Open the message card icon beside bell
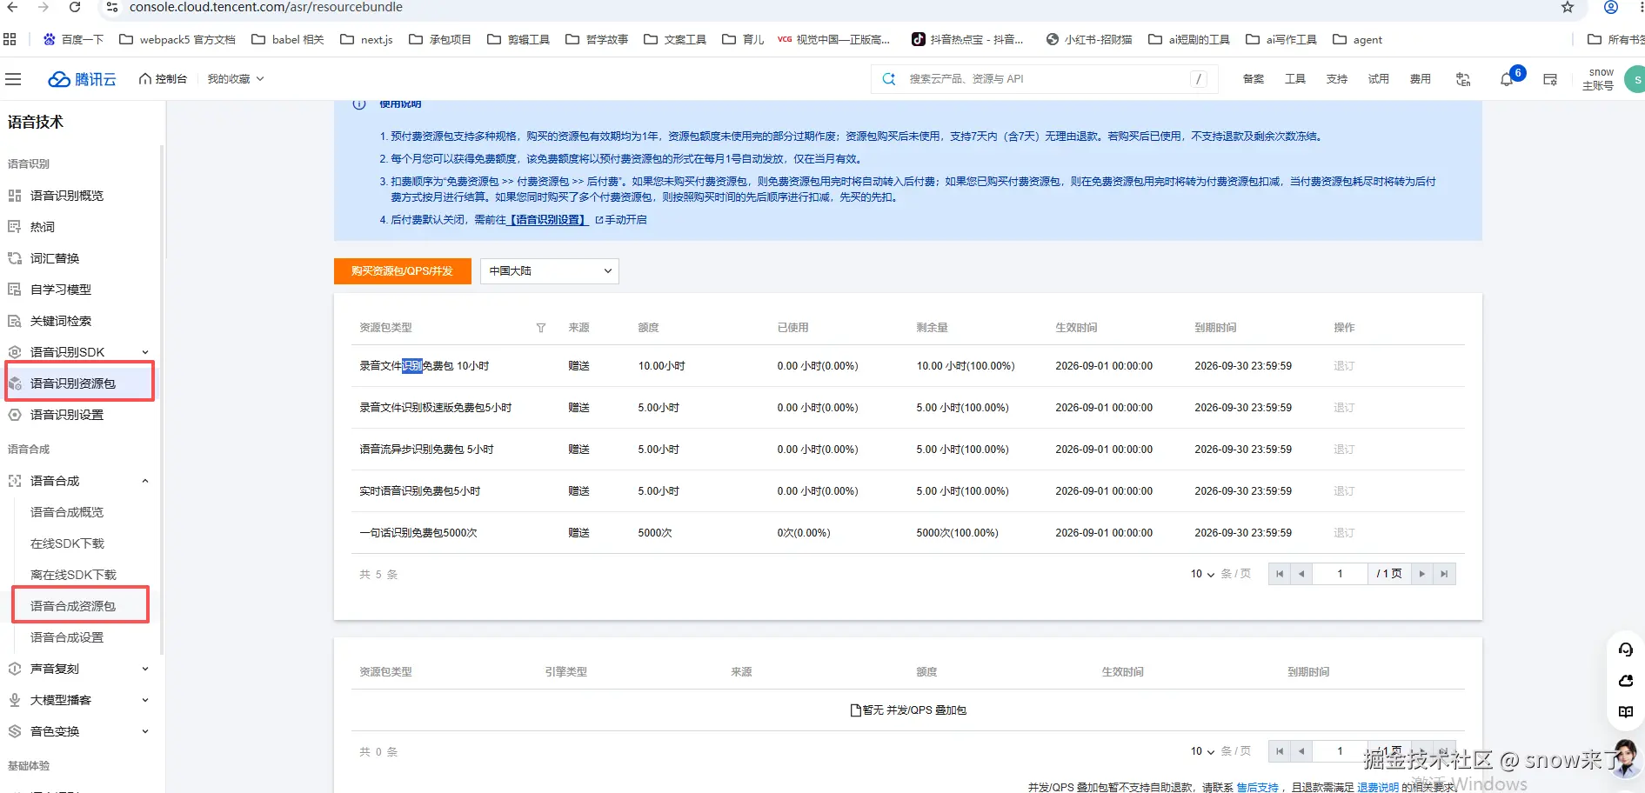The height and width of the screenshot is (793, 1645). click(1550, 79)
